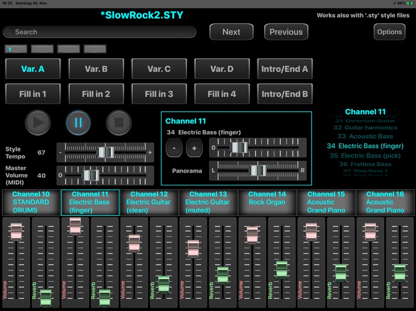Load the Next style
The image size is (416, 311).
[x=231, y=32]
